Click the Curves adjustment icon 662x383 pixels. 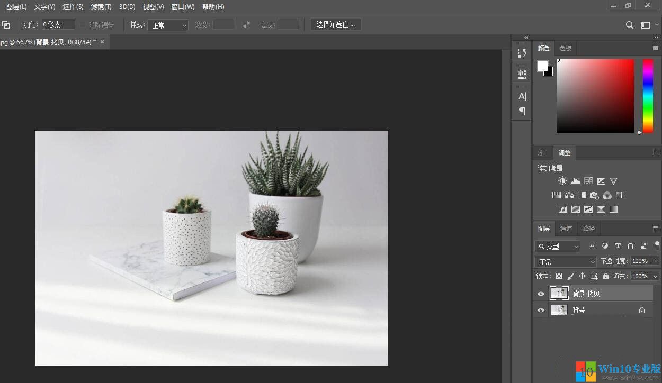pos(588,180)
